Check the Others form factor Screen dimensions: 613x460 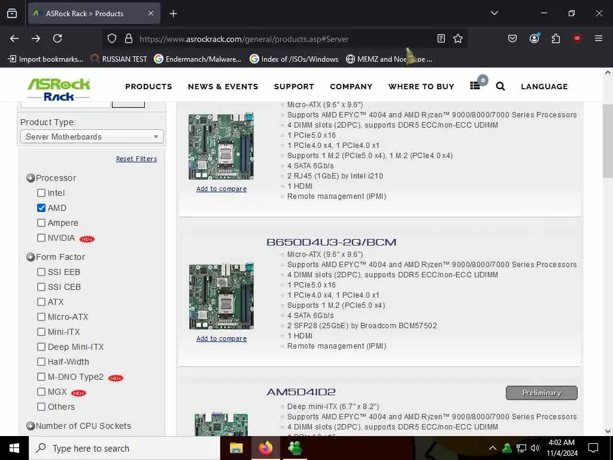tap(41, 407)
